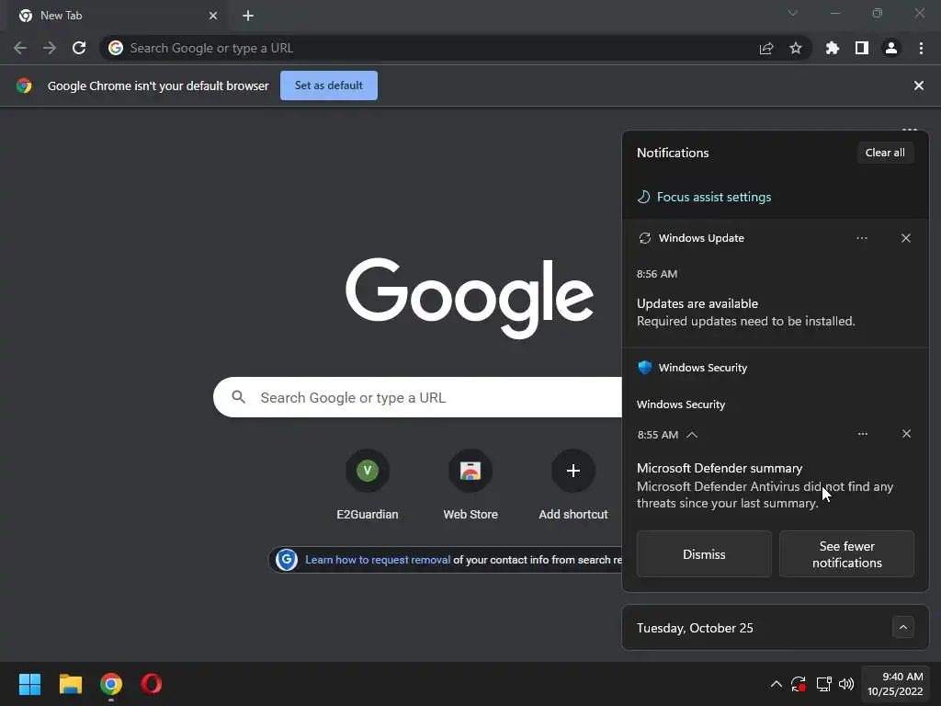Click the Windows Security shield icon

tap(645, 368)
